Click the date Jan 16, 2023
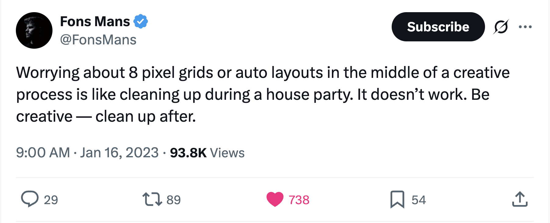The image size is (550, 223). [119, 152]
